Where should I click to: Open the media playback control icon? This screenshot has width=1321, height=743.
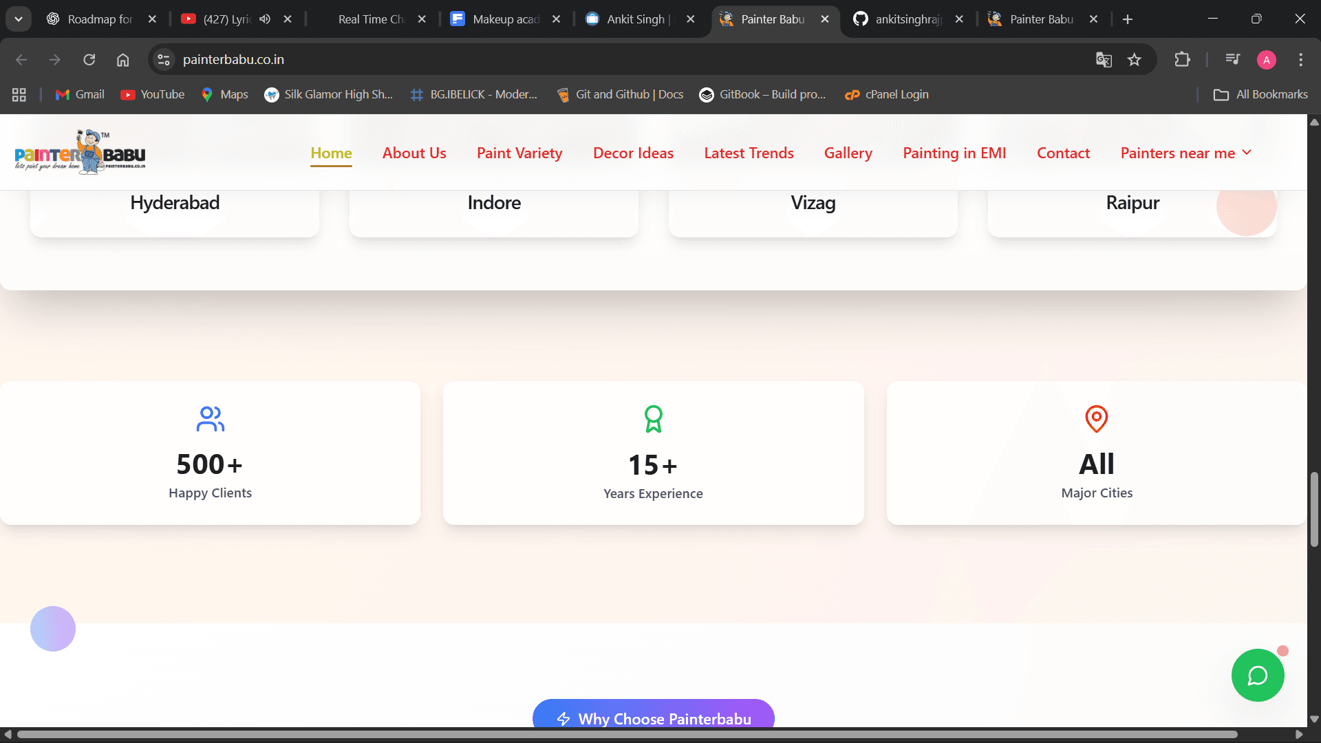[1232, 60]
